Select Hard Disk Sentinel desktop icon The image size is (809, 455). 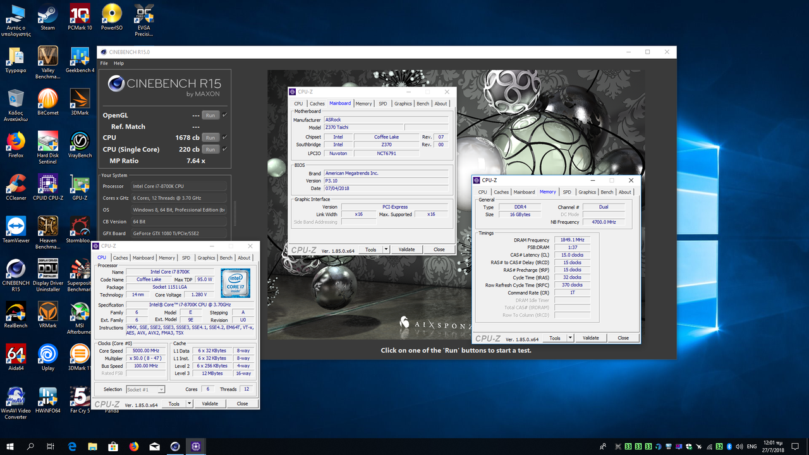click(47, 147)
